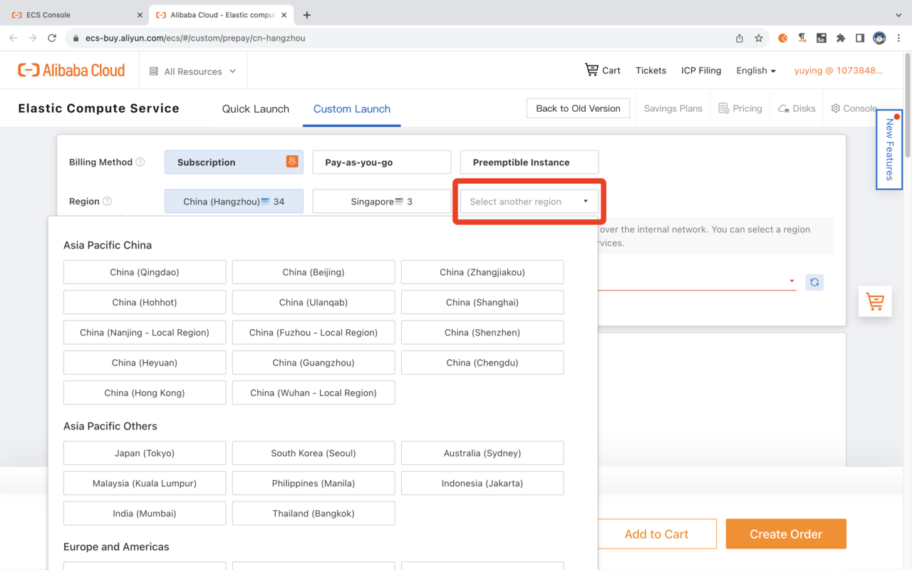912x570 pixels.
Task: Bookmark this page with star icon
Action: (759, 38)
